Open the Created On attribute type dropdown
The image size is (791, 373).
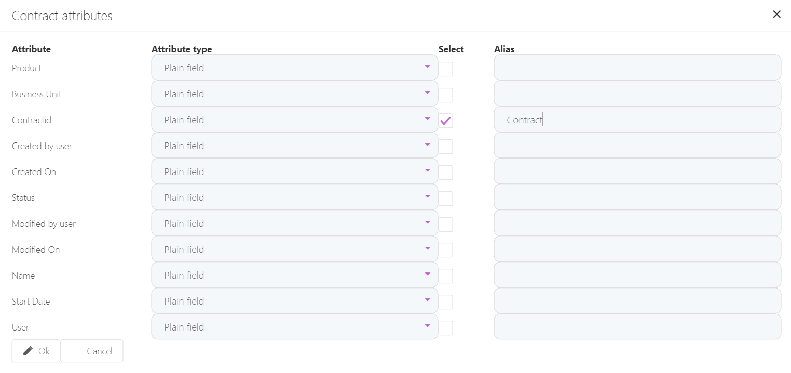pos(428,171)
